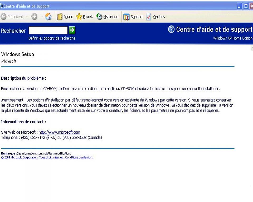The width and height of the screenshot is (253, 202).
Task: Click the help question mark logo
Action: [171, 29]
